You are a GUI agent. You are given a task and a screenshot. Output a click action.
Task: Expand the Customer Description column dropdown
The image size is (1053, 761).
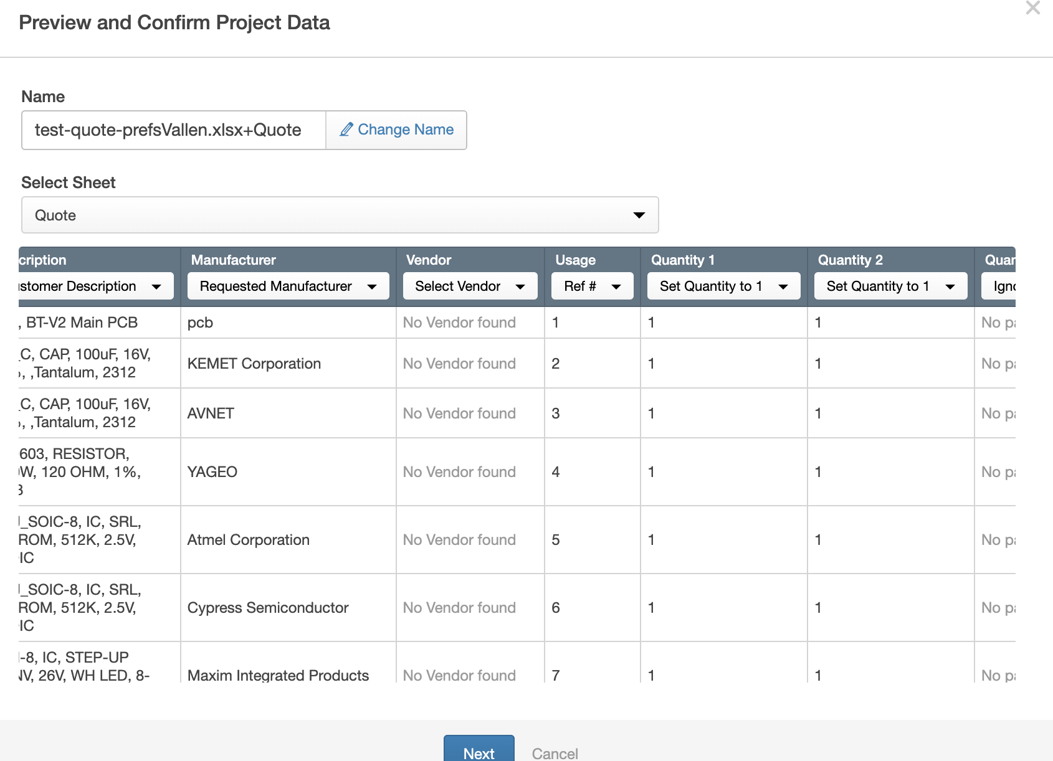[x=95, y=286]
